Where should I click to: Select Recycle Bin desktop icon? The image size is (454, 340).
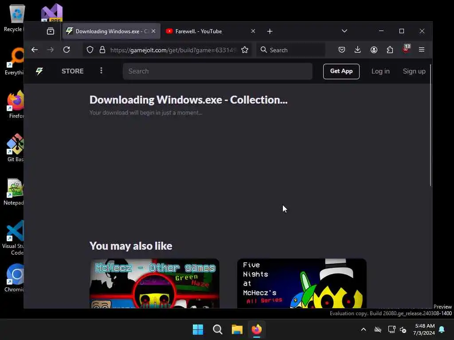(14, 18)
